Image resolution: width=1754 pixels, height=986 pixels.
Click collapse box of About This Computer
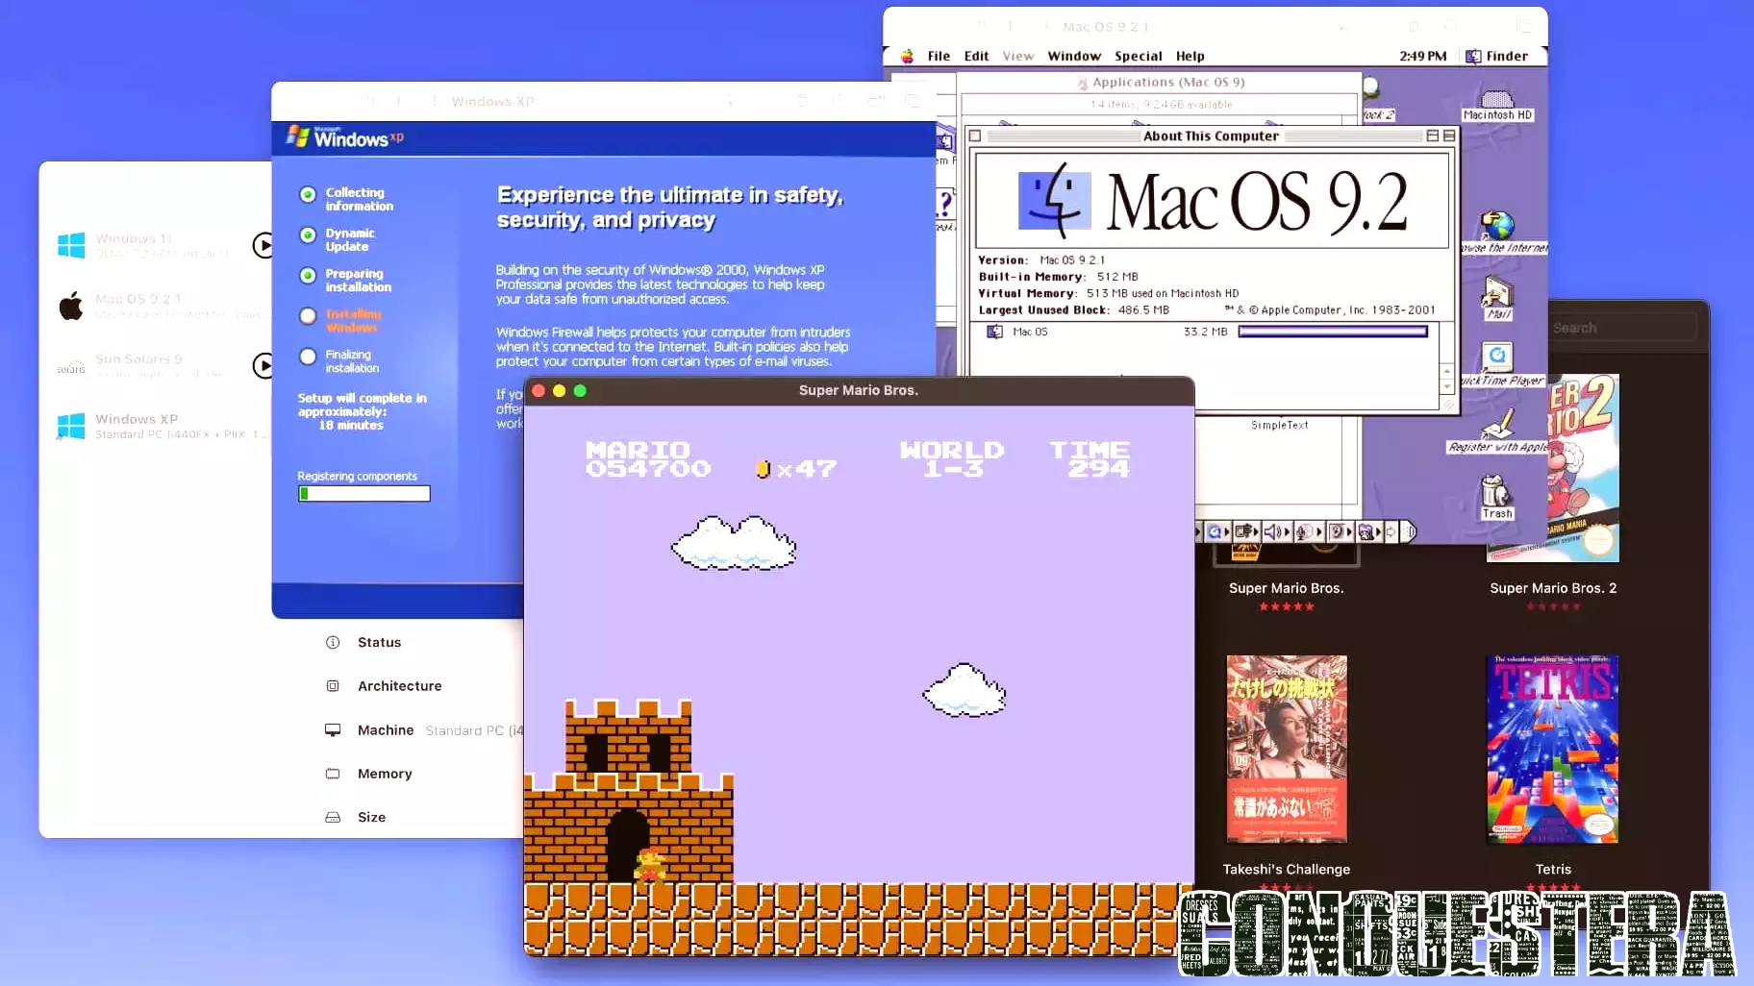point(1448,136)
